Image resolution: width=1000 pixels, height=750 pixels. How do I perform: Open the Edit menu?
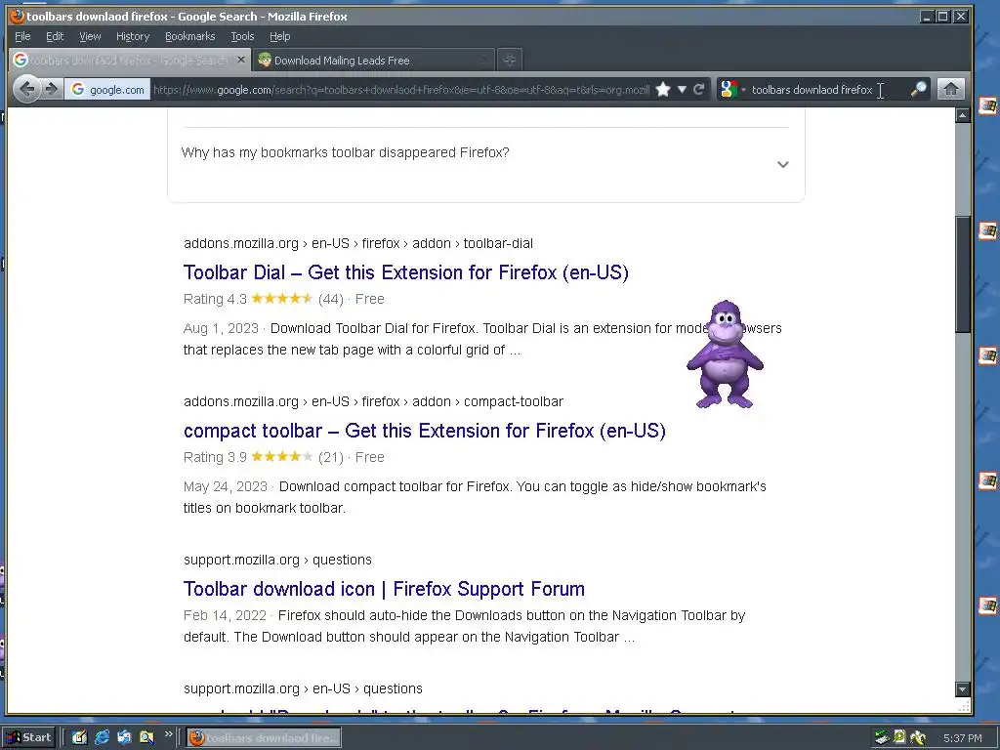coord(55,36)
